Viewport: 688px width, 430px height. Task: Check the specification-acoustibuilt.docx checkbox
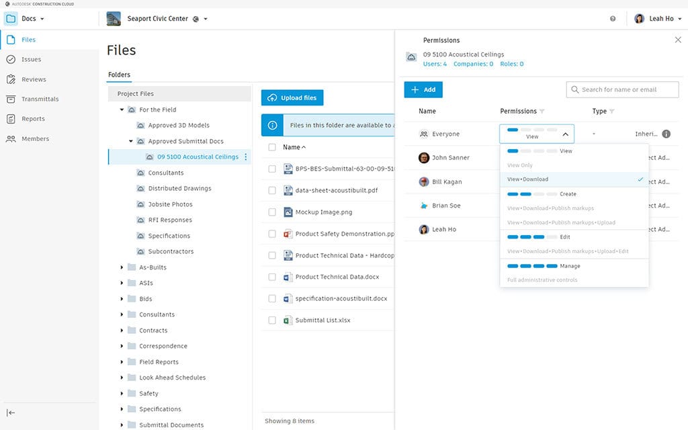(272, 298)
